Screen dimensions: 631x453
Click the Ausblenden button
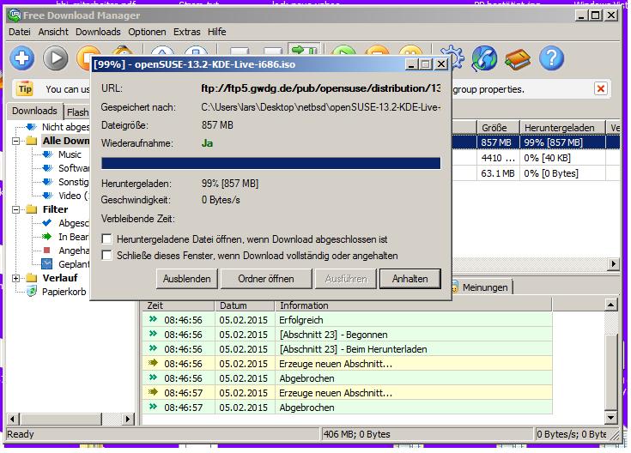click(187, 279)
